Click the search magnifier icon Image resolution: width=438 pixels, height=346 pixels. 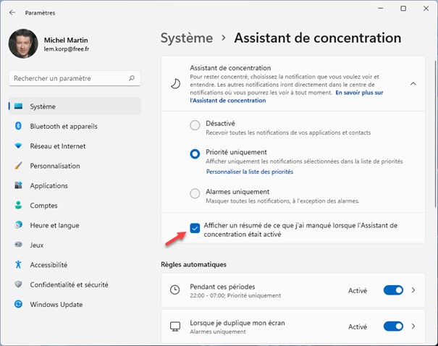(x=131, y=77)
